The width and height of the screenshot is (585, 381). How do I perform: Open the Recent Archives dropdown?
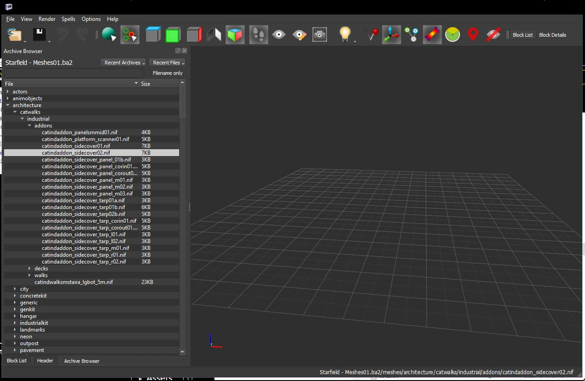pyautogui.click(x=123, y=63)
